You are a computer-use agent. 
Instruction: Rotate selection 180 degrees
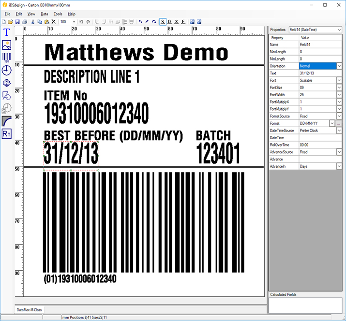[x=154, y=22]
